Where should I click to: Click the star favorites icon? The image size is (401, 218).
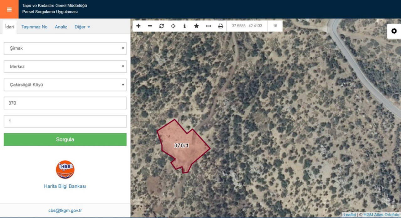pyautogui.click(x=196, y=26)
